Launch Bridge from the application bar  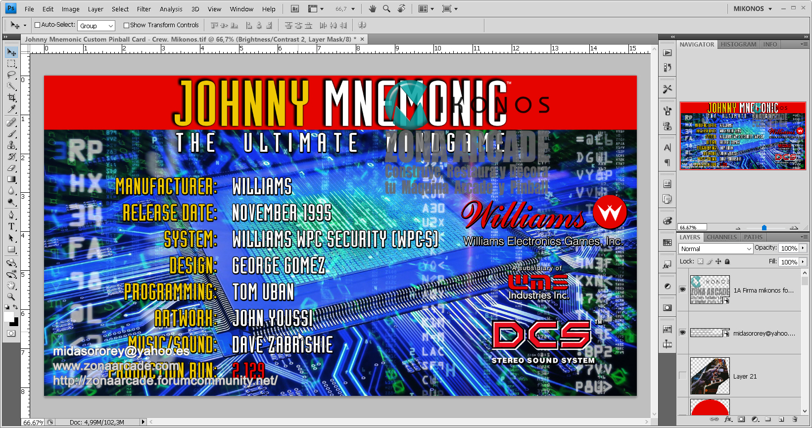point(295,9)
